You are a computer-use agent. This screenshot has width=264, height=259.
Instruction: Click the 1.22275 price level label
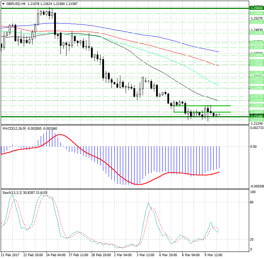point(257,96)
